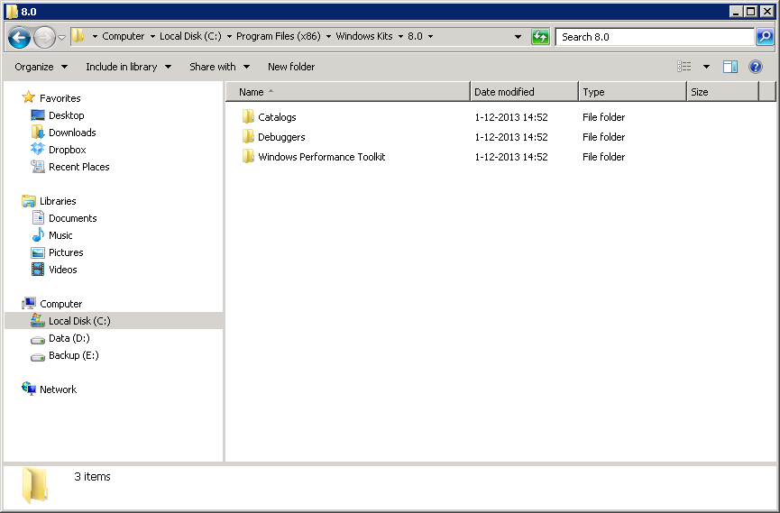Screen dimensions: 780x513
Task: Click the Data (D:) drive icon
Action: coord(38,339)
